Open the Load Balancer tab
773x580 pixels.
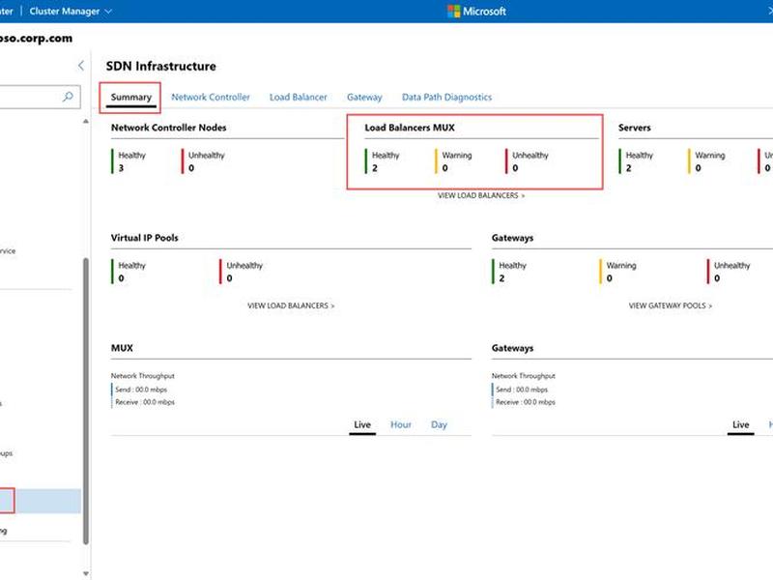pos(299,98)
